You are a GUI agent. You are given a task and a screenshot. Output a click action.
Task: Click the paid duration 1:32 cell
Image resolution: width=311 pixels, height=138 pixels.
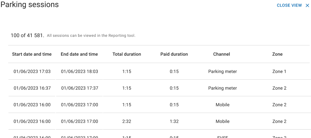[174, 121]
